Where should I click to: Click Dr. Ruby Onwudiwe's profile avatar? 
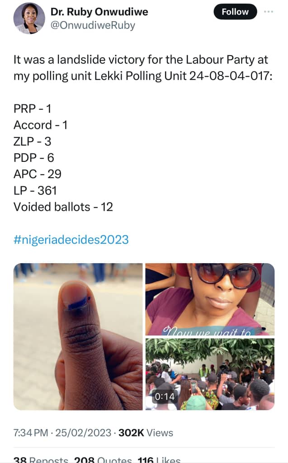click(29, 18)
